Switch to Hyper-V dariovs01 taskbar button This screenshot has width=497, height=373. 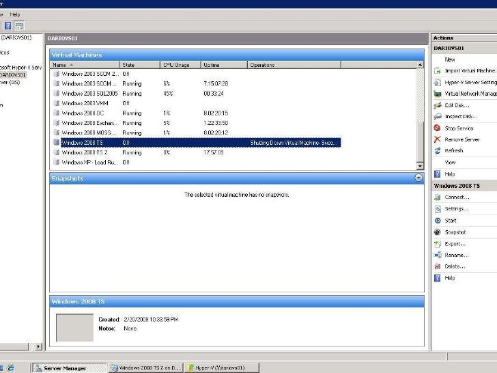click(222, 368)
